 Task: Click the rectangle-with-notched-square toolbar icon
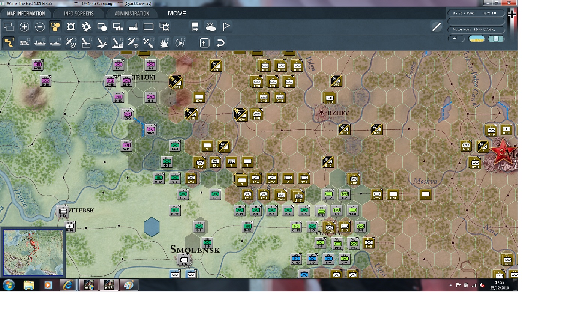[164, 27]
